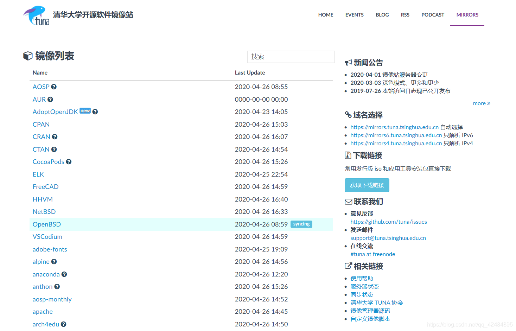Go to HOME in navigation
This screenshot has width=516, height=331.
click(x=326, y=15)
